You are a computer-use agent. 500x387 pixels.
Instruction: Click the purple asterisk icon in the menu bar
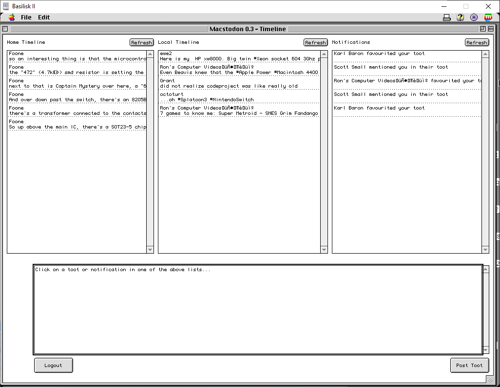click(x=474, y=17)
